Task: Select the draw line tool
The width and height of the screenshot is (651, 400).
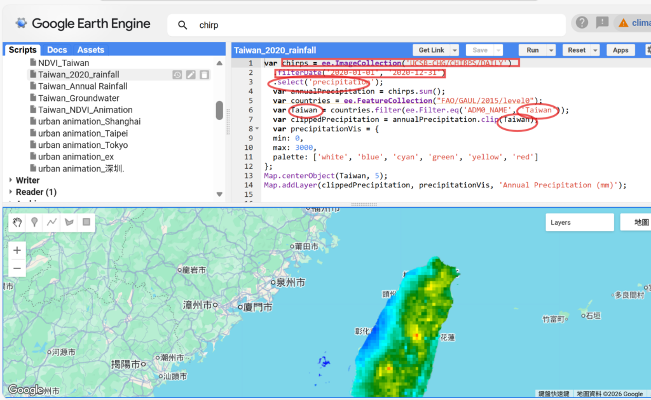Action: (x=52, y=222)
